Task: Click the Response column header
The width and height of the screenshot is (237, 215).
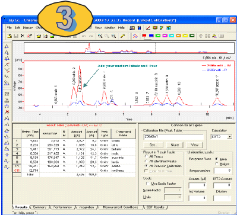Action: pyautogui.click(x=50, y=134)
